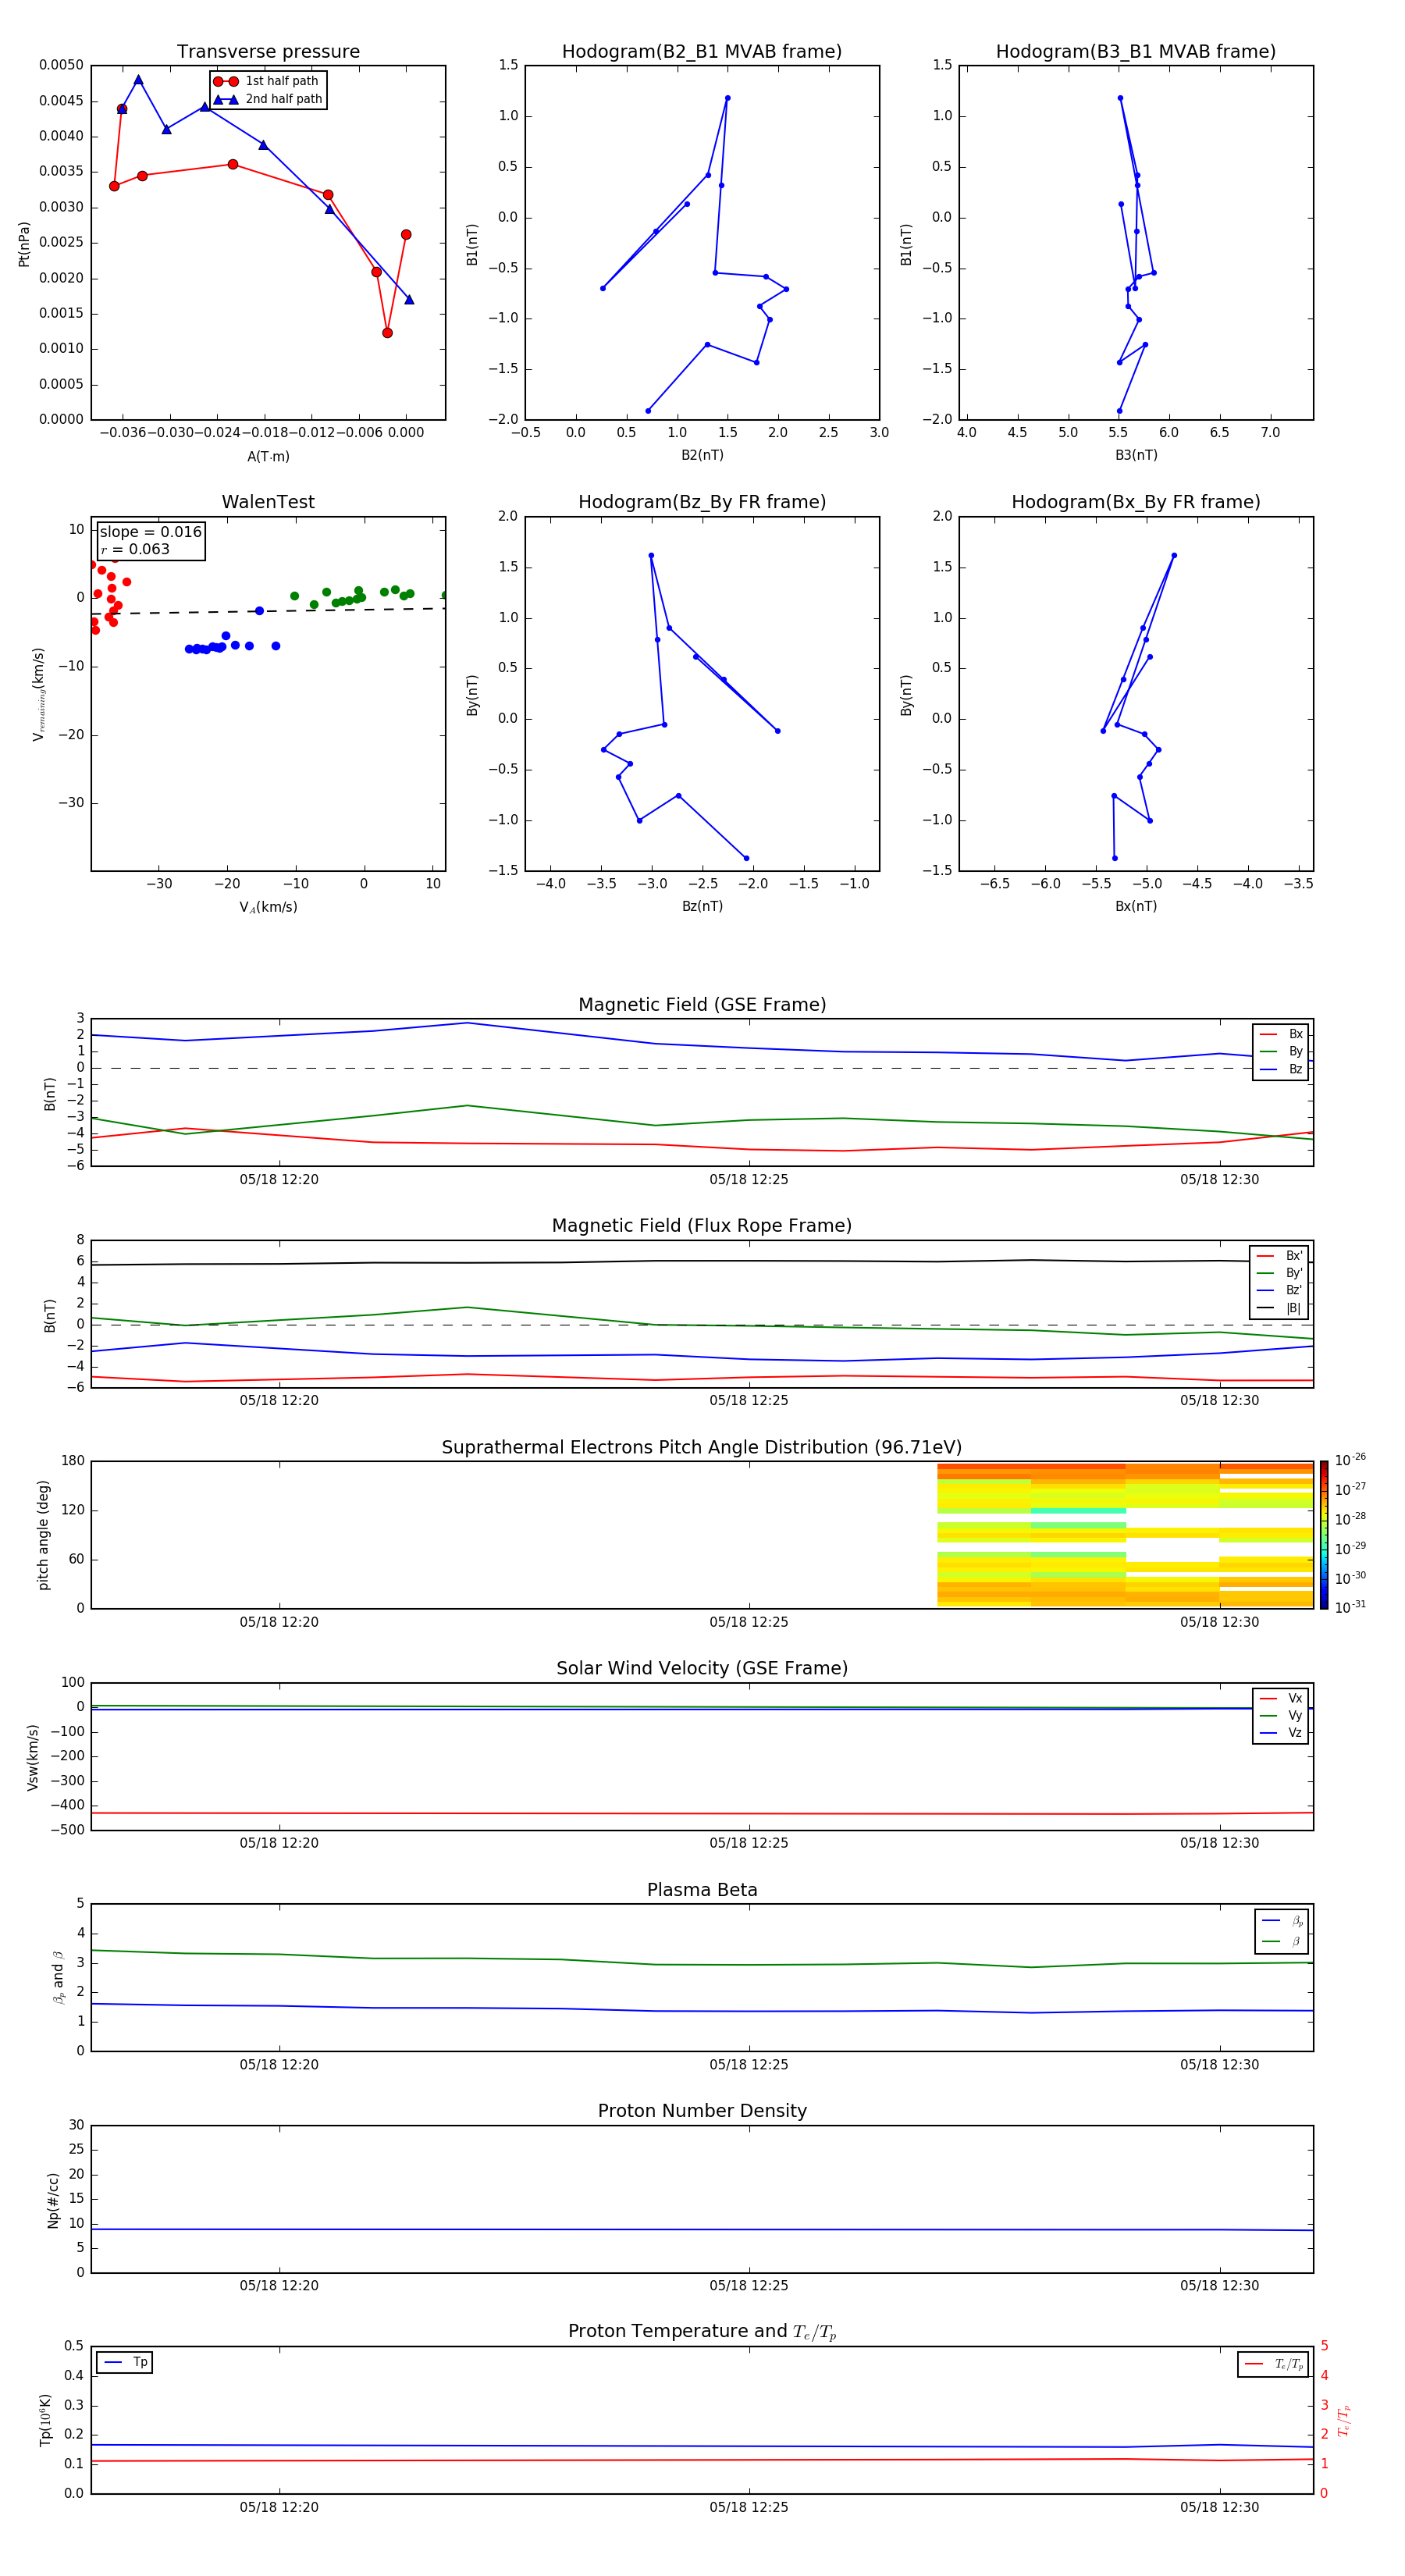Screen dimensions: 1405x2576
Task: Select the "slope = 0.016" annotation
Action: pos(151,532)
